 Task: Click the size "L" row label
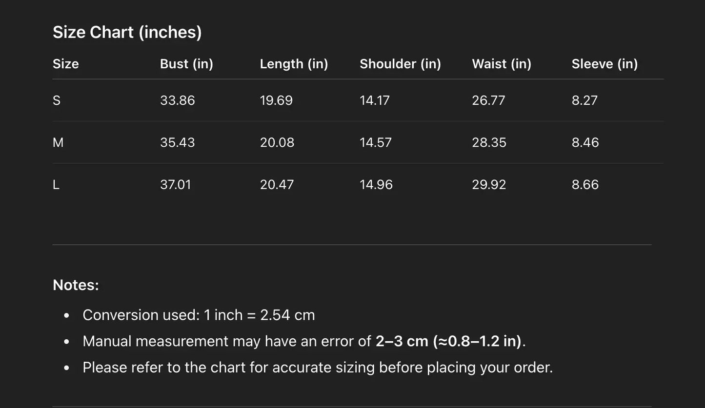click(56, 185)
